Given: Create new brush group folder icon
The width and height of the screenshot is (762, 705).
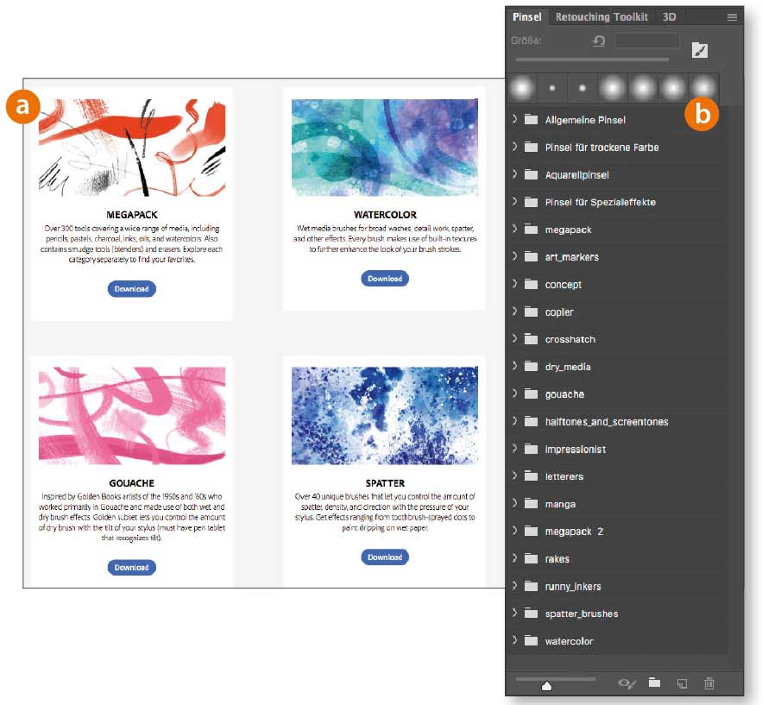Looking at the screenshot, I should point(655,683).
